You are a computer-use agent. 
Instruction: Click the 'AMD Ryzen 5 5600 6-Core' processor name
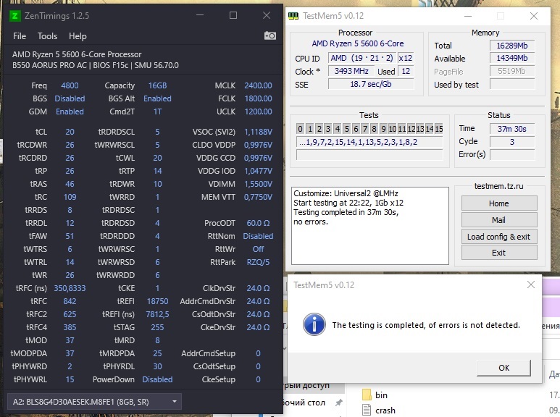pos(357,43)
